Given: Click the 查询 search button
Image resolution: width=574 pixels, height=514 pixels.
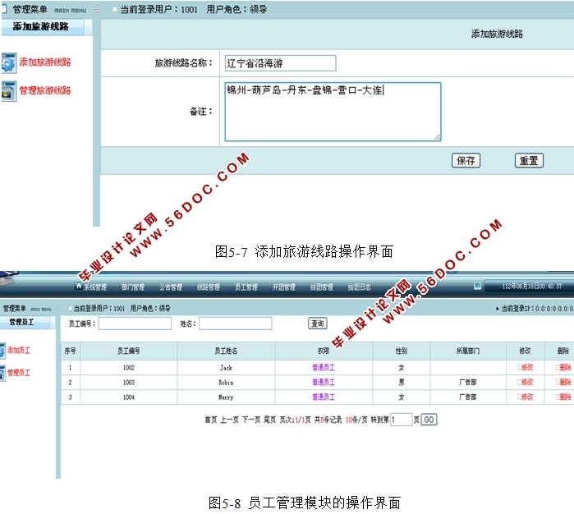Looking at the screenshot, I should [318, 324].
